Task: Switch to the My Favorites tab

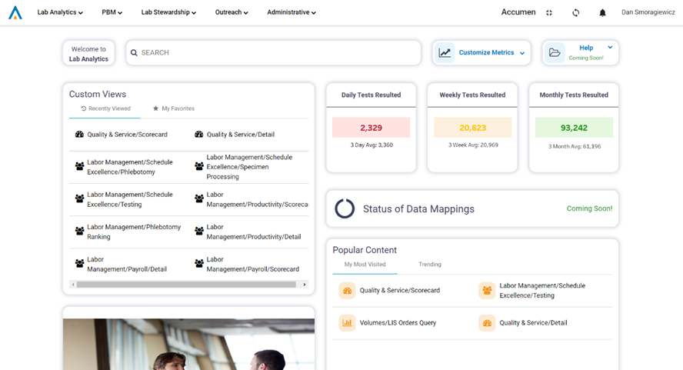Action: (x=174, y=109)
